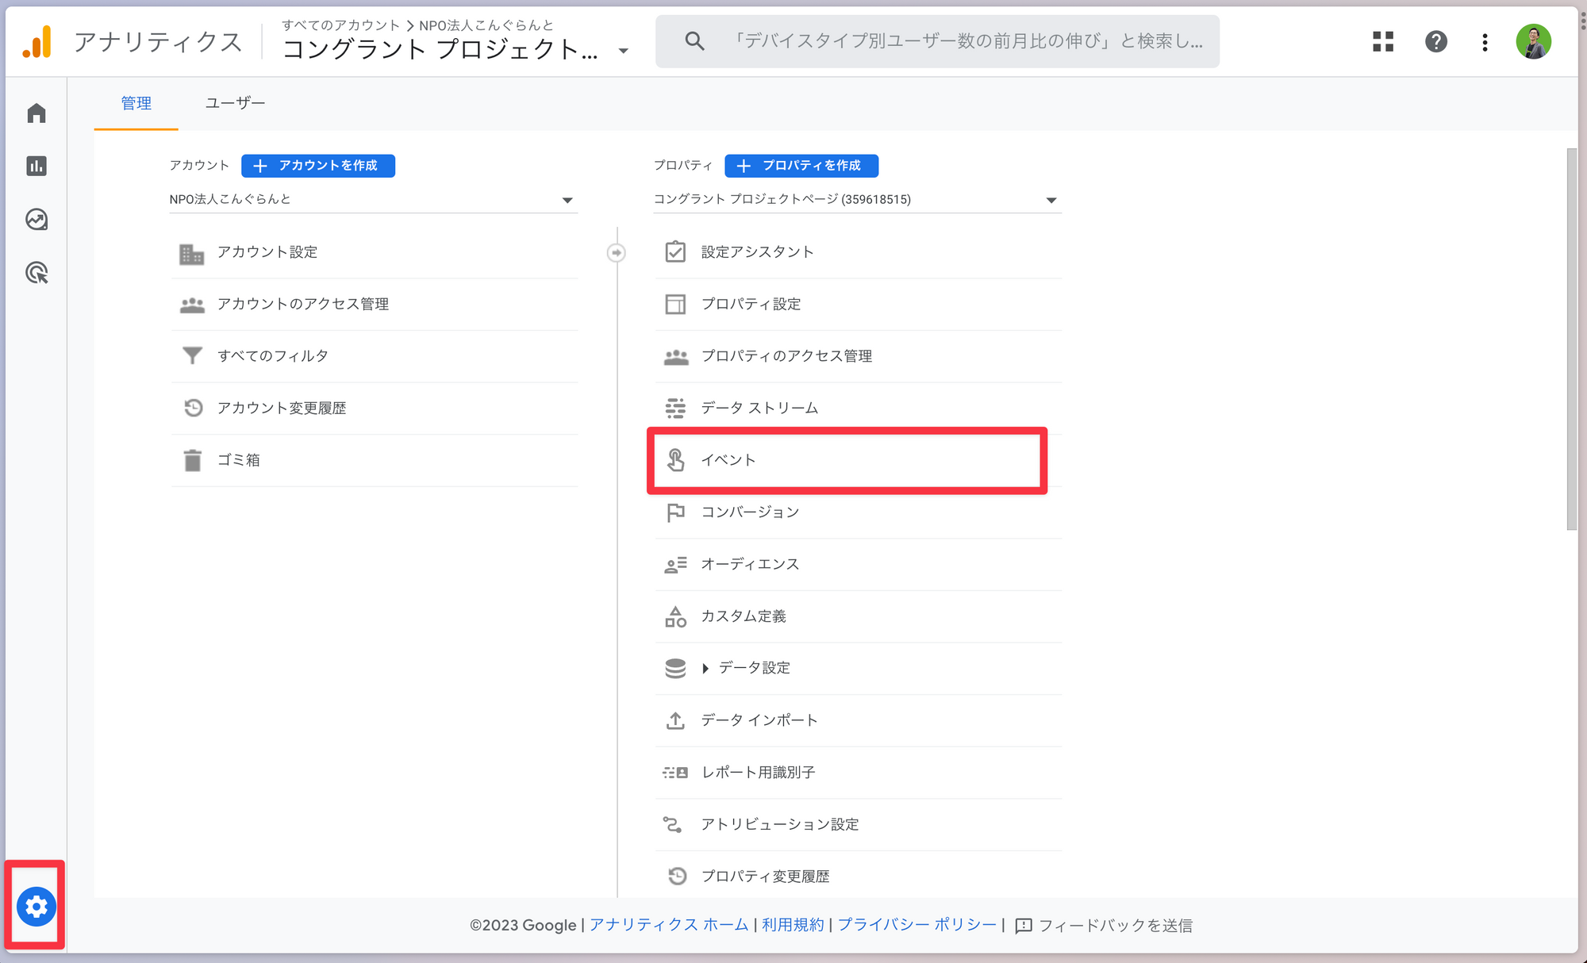Click フィードバックを送信

[1104, 925]
